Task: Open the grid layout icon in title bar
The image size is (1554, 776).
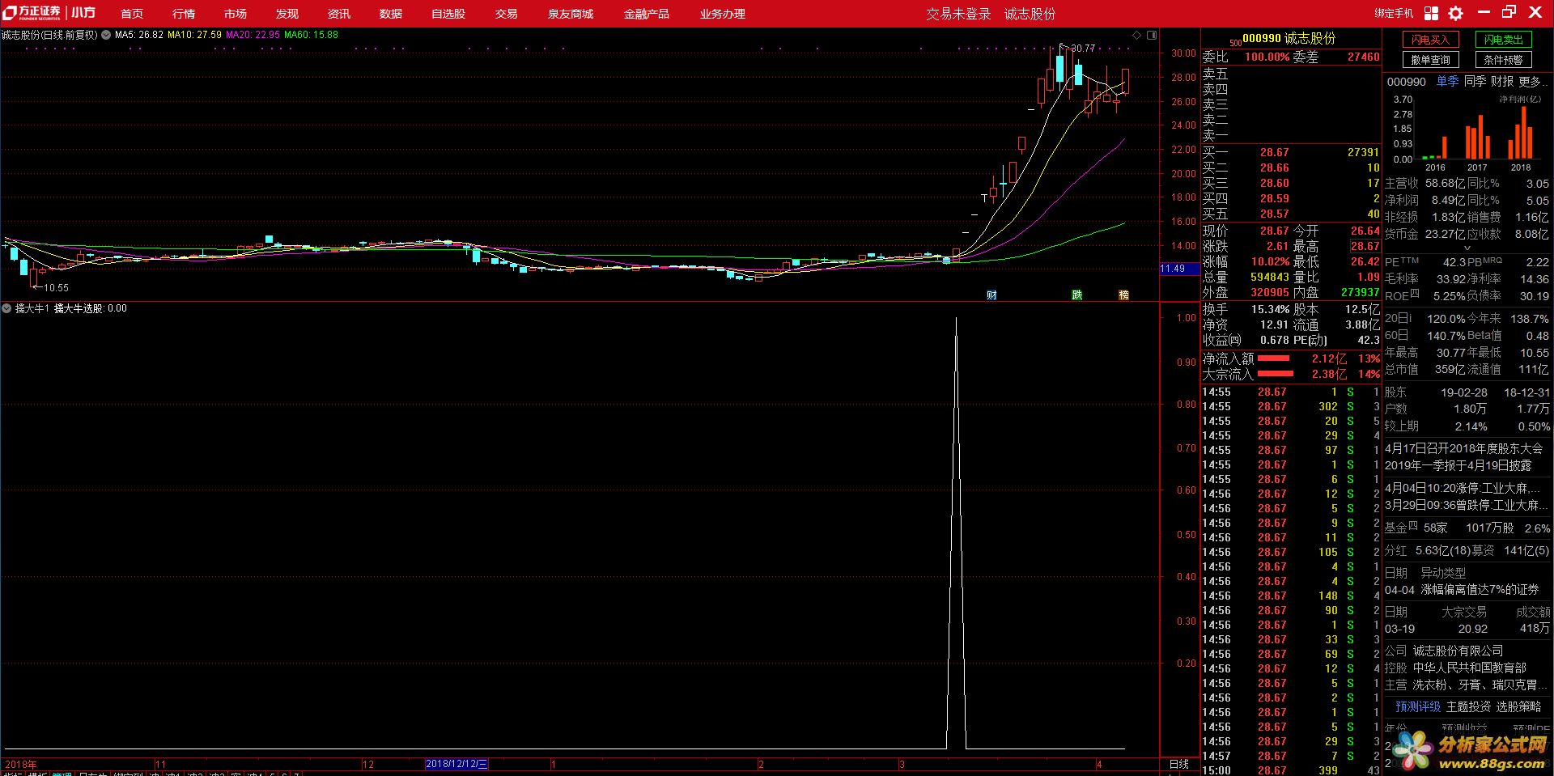Action: point(1431,13)
